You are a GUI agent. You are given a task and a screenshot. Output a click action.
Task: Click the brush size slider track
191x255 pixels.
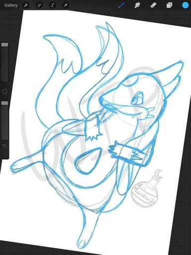[4, 64]
